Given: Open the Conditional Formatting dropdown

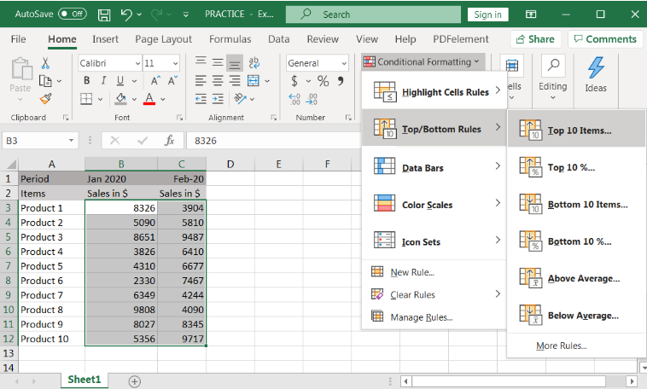Looking at the screenshot, I should pos(423,62).
